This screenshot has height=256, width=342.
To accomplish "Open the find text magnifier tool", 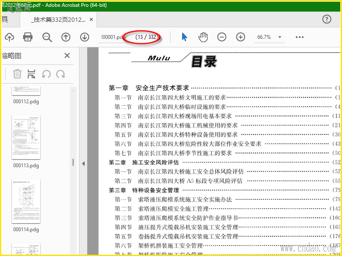I will (47, 37).
